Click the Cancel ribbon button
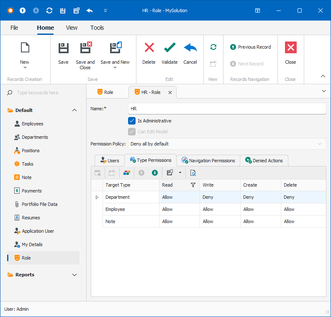Viewport: 331px width, 317px height. (190, 53)
